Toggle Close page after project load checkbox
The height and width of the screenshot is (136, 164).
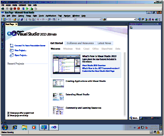(x=8, y=113)
